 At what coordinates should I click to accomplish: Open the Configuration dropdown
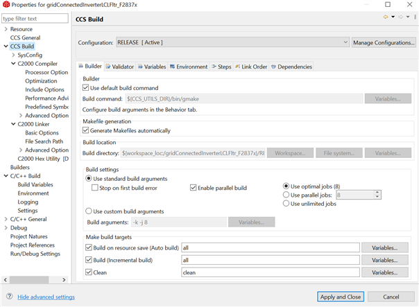tap(232, 42)
